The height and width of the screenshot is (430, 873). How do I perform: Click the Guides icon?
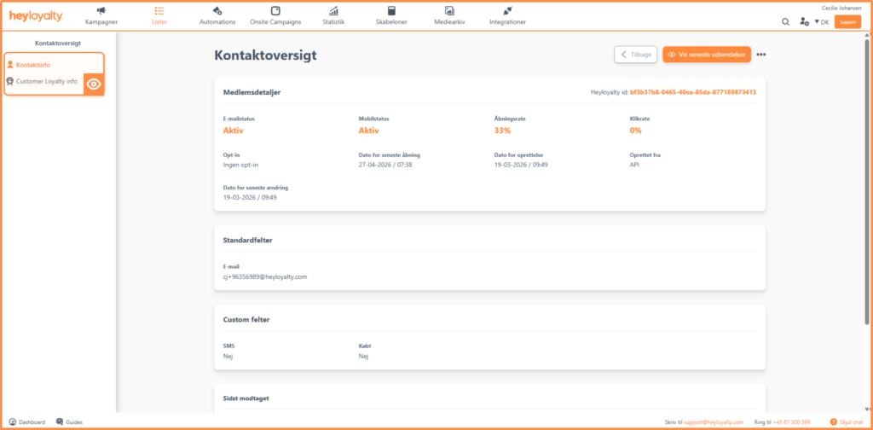(60, 422)
